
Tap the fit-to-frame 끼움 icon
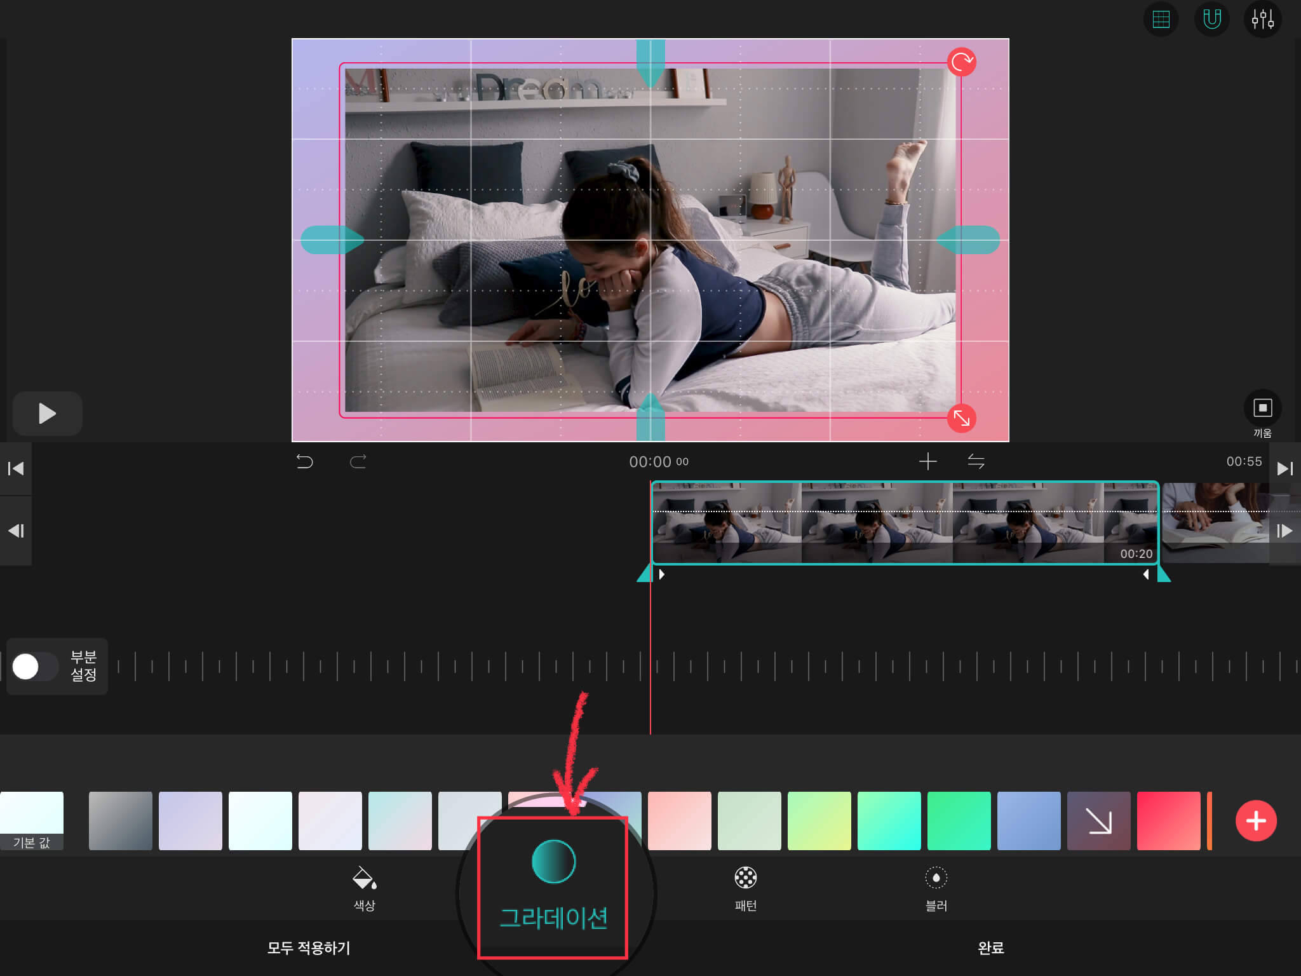(1262, 409)
